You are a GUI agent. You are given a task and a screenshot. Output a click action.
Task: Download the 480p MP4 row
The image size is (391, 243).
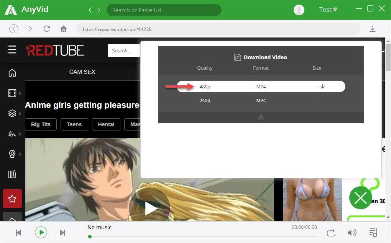(x=261, y=86)
